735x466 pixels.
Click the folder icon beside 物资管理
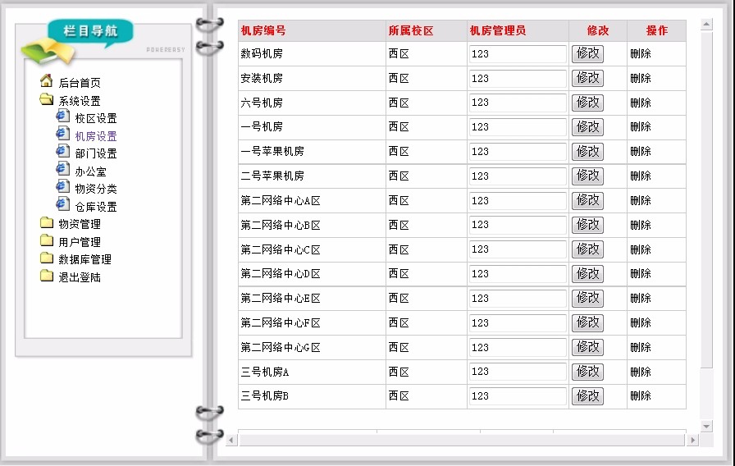(x=47, y=222)
